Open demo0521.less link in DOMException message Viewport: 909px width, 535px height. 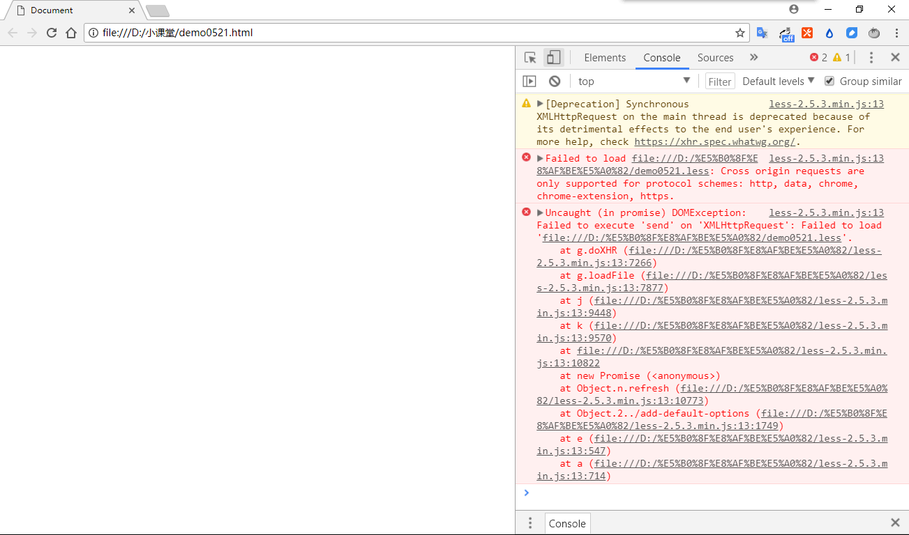tap(692, 238)
